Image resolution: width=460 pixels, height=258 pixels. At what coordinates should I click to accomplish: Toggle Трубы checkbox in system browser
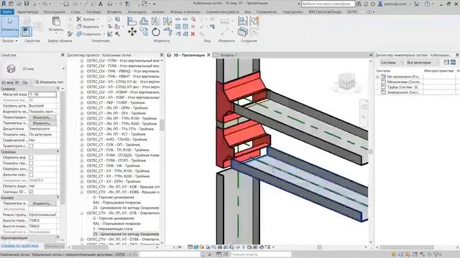[x=383, y=87]
